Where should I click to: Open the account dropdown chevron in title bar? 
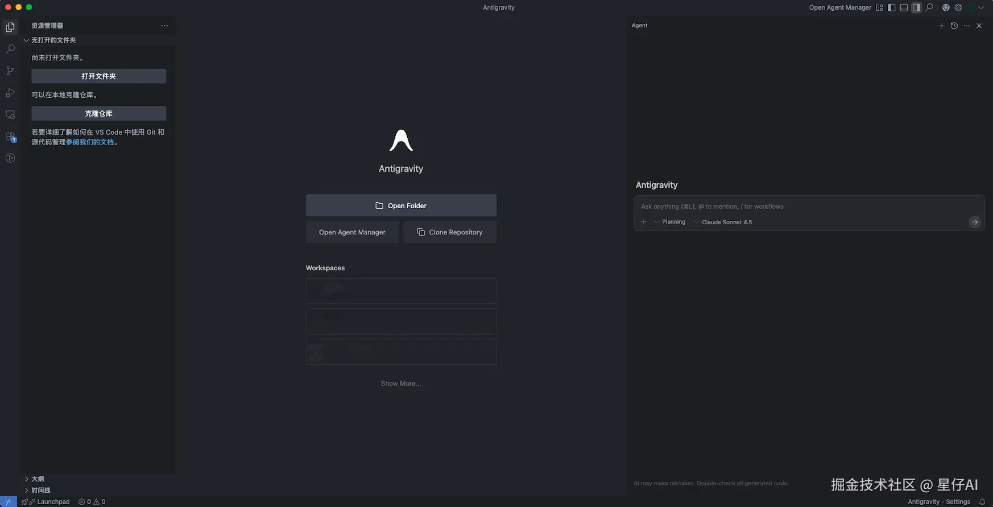tap(981, 8)
